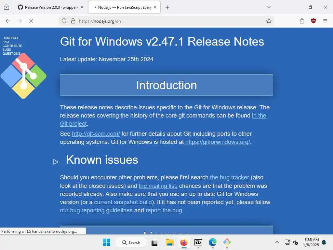The height and width of the screenshot is (250, 333).
Task: Open 'the mailing list' link
Action: [x=157, y=186]
